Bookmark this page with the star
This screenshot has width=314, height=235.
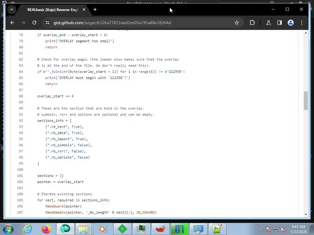point(237,23)
